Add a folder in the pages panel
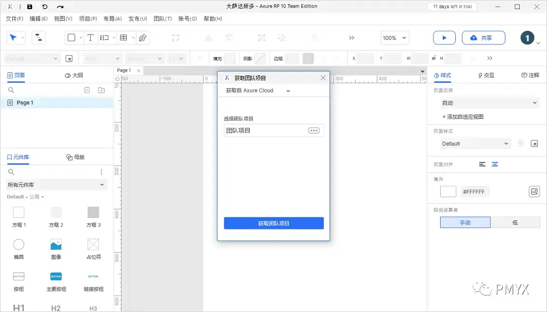The height and width of the screenshot is (312, 547). click(x=101, y=90)
